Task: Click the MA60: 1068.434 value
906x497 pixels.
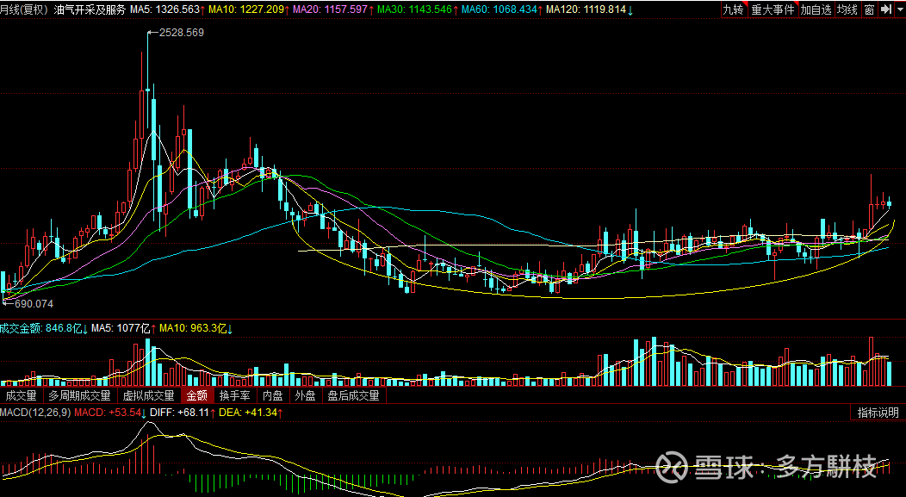Action: [501, 9]
